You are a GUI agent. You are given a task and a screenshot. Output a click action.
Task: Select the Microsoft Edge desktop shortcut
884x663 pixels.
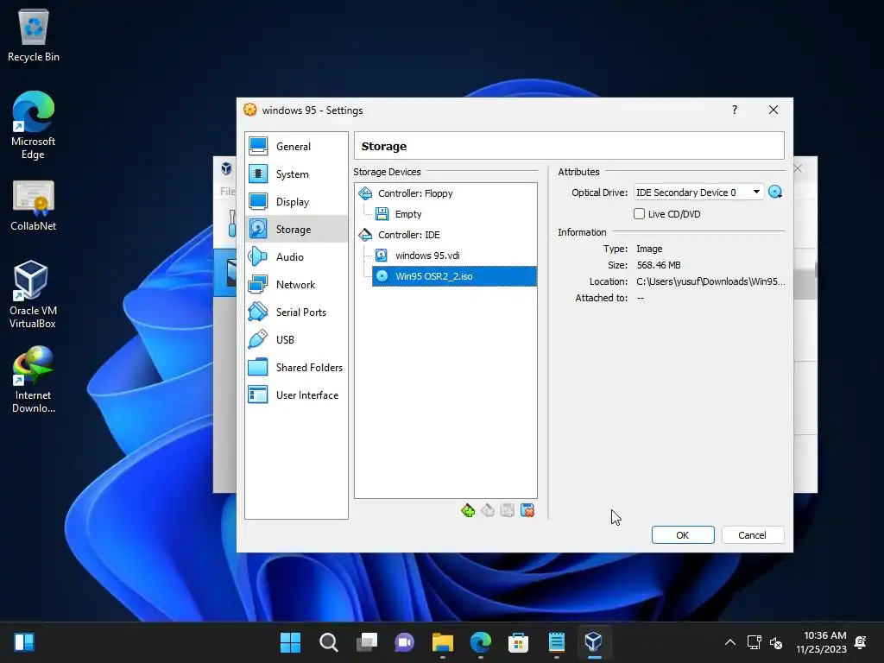tap(34, 125)
